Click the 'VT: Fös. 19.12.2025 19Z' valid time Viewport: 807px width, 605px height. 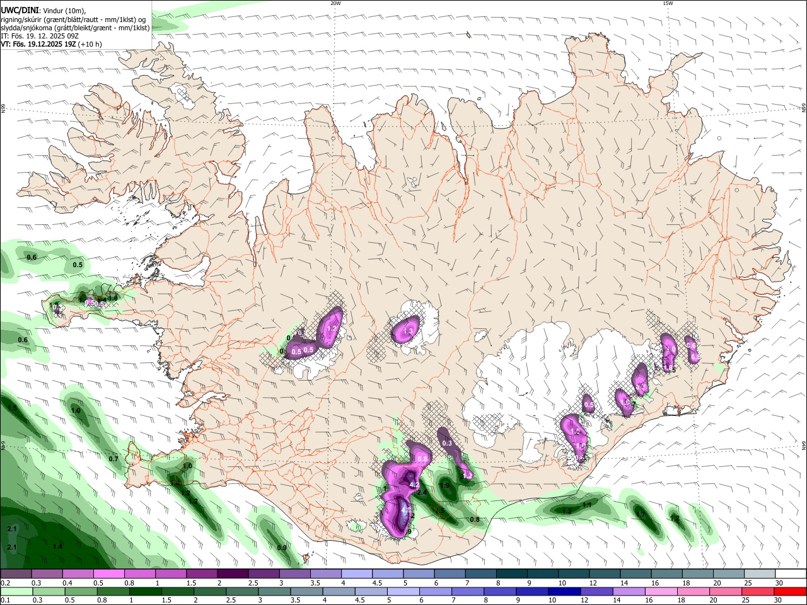click(38, 44)
